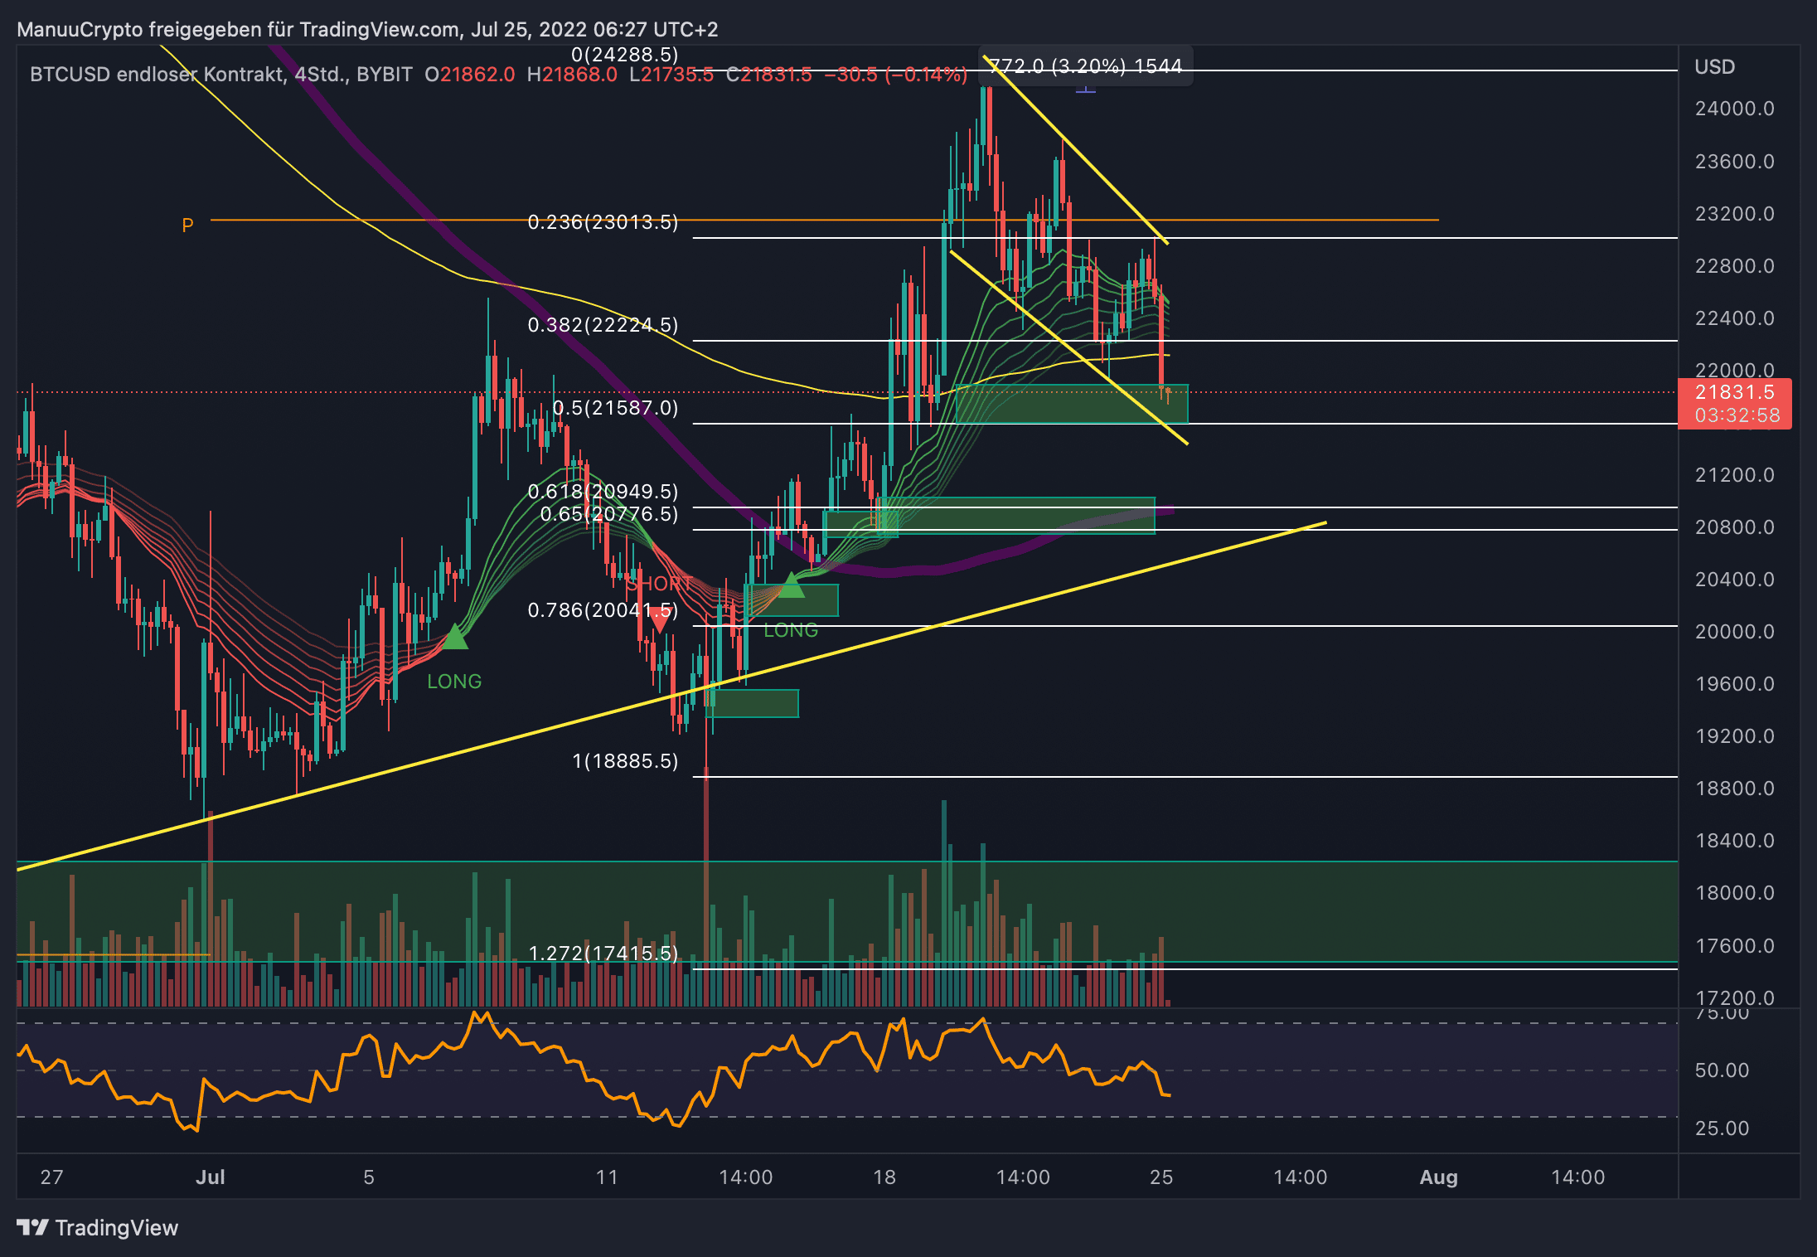This screenshot has height=1257, width=1817.
Task: Click the 0.786(20041.5) Fibonacci label
Action: click(603, 610)
